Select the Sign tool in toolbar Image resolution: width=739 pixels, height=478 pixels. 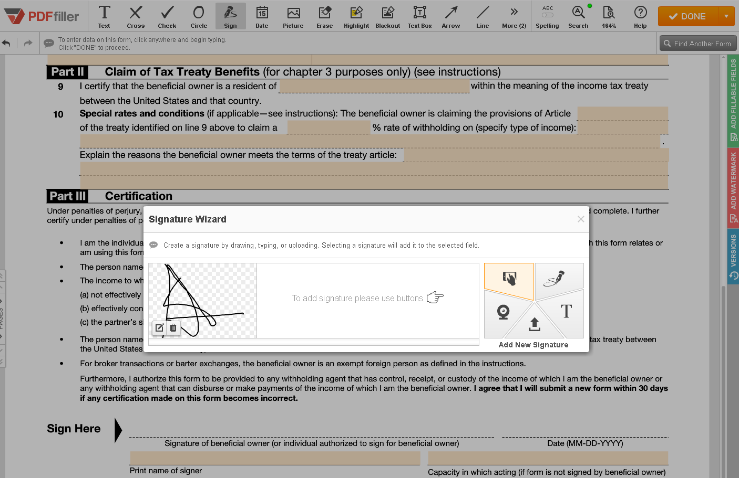click(x=230, y=16)
